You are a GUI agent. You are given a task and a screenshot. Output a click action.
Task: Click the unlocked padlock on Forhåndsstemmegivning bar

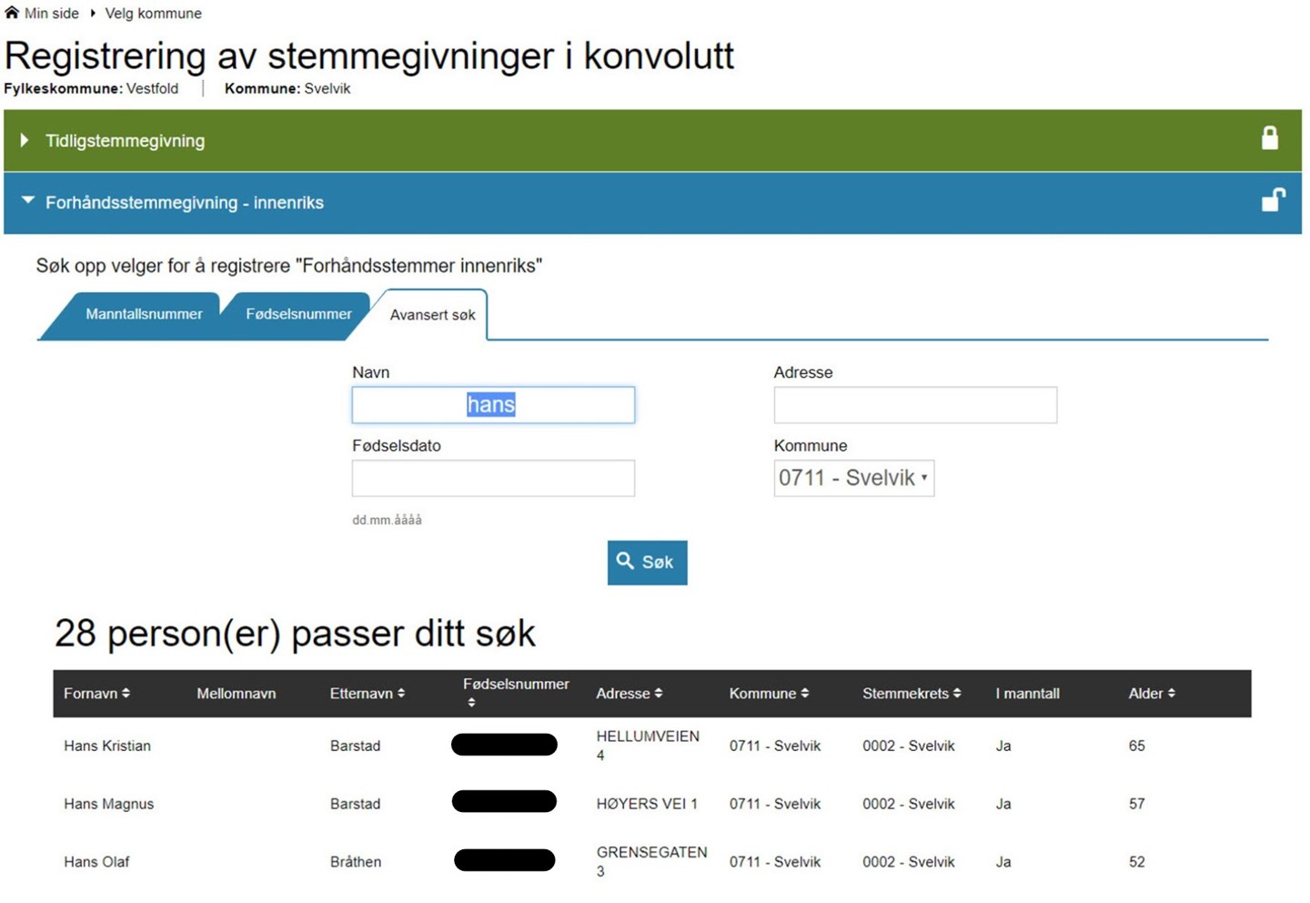[x=1273, y=200]
